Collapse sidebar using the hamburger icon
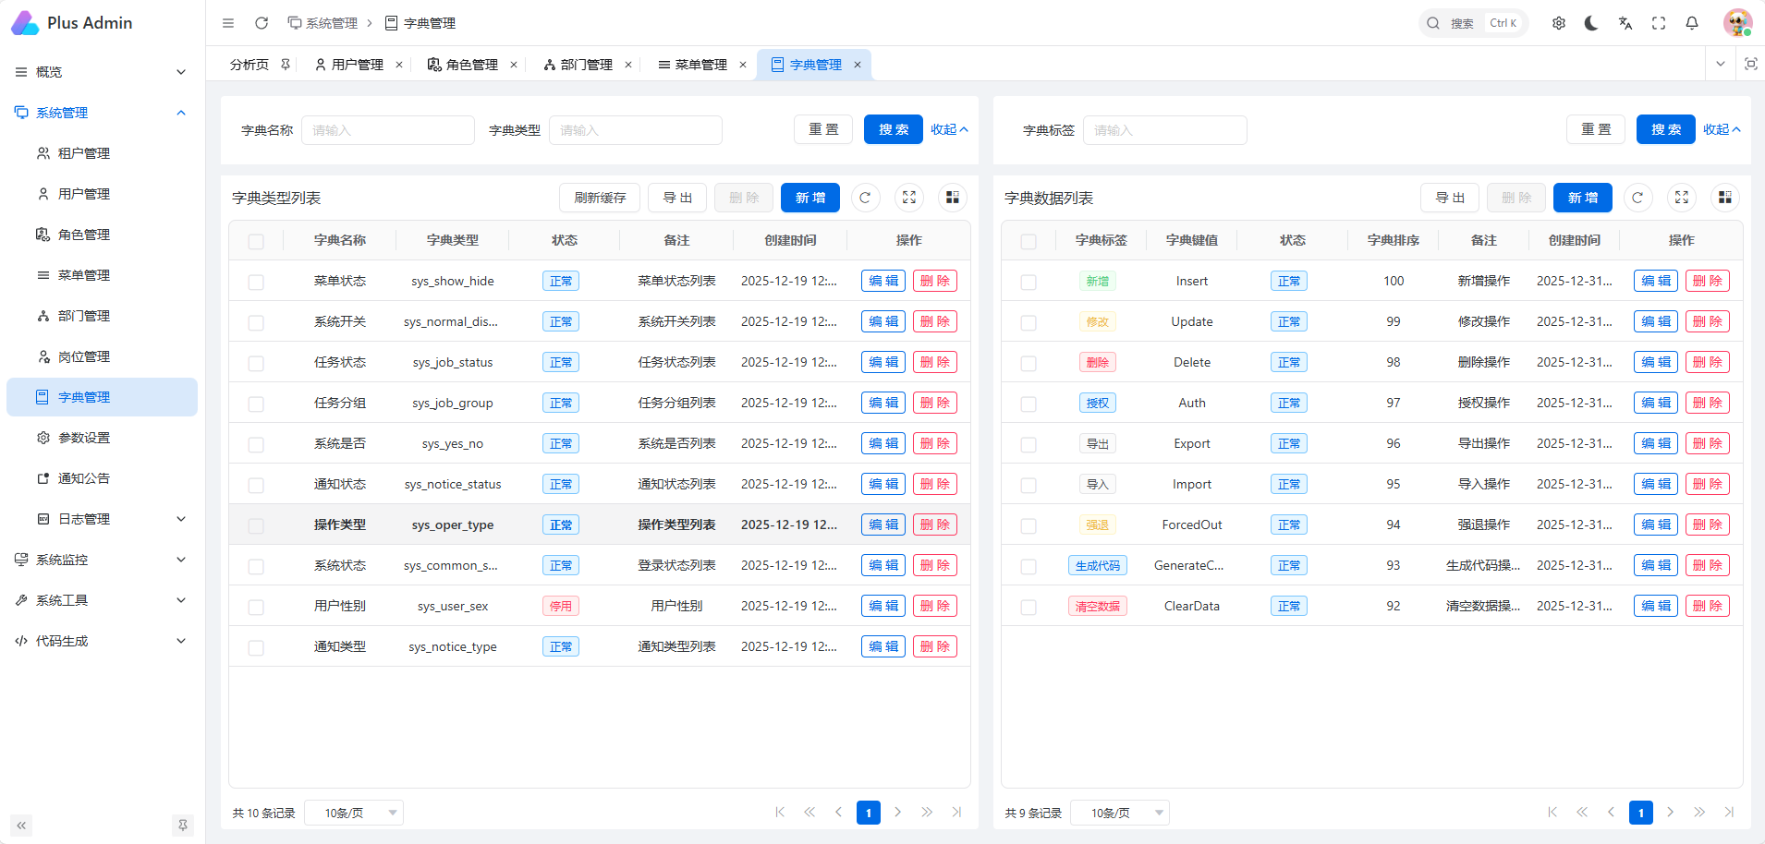This screenshot has height=844, width=1765. coord(228,23)
